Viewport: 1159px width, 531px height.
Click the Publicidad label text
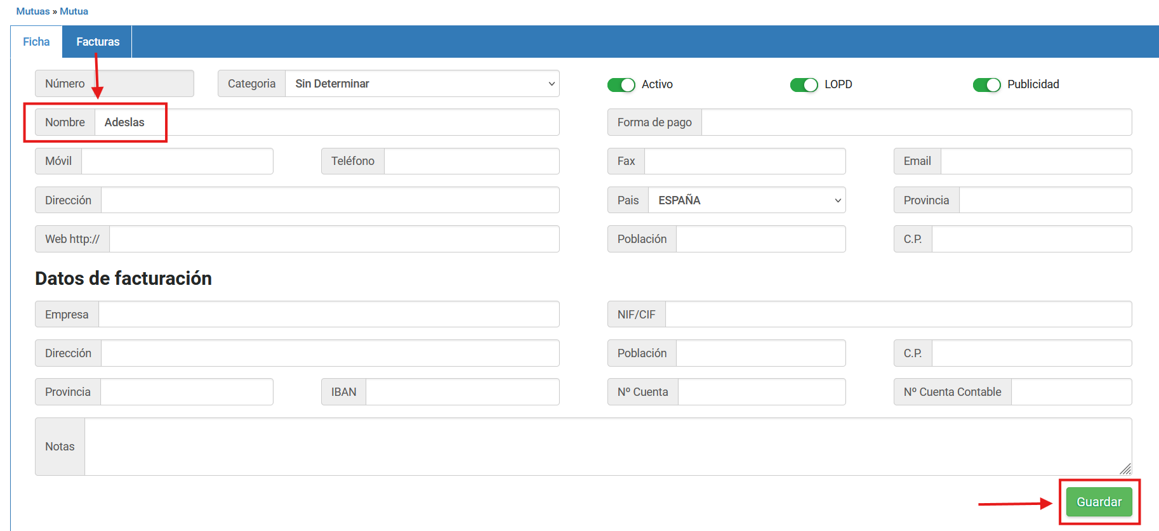click(x=1033, y=84)
